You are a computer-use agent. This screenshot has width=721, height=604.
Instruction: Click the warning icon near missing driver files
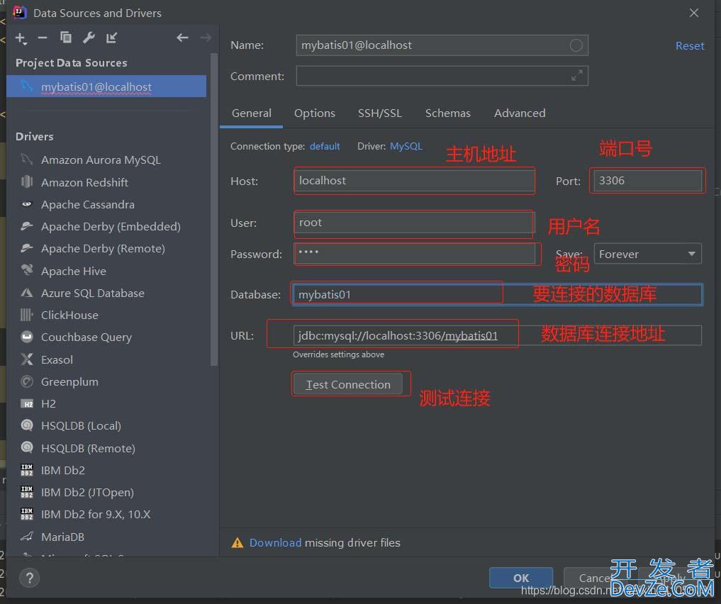[x=237, y=543]
